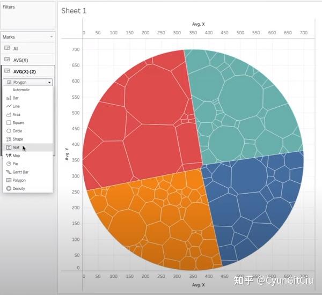Click the 700 label on Y axis
Screen dimensions: 322x295
click(x=76, y=49)
